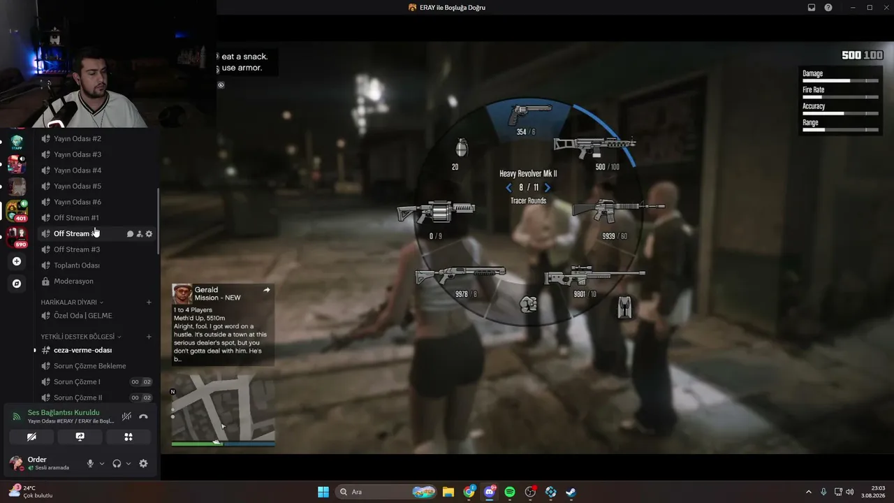Collapse YETKİLİ DESTEK BÖLGESİ category
The height and width of the screenshot is (503, 894).
81,337
